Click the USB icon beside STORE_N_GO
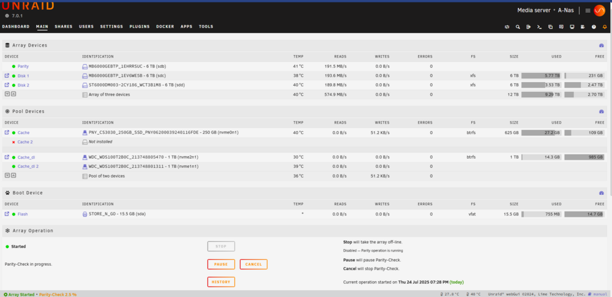The image size is (612, 297). click(x=84, y=214)
